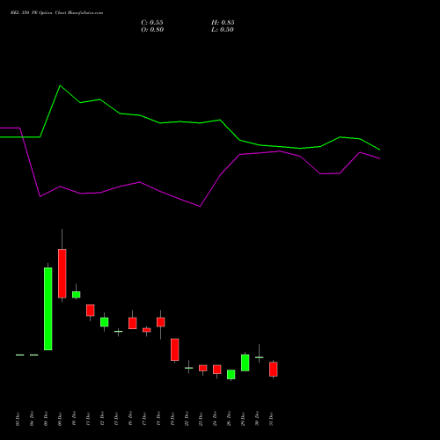Click the red candle on 19 Dec
This screenshot has height=440, width=440.
175,349
